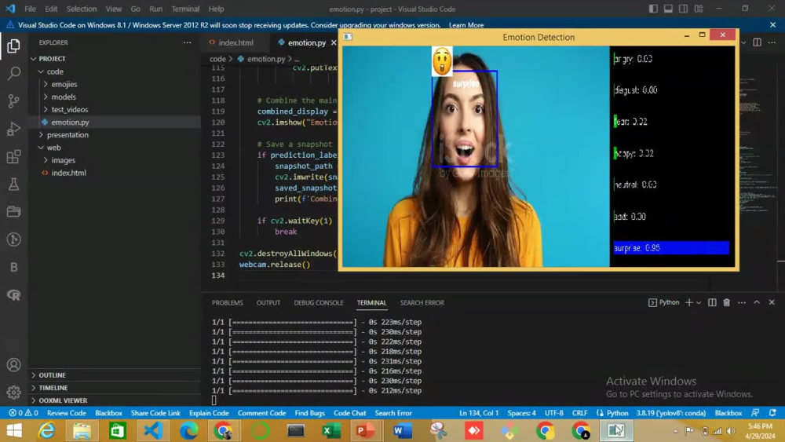The height and width of the screenshot is (442, 785).
Task: Open the customize layout icon
Action: tap(699, 9)
